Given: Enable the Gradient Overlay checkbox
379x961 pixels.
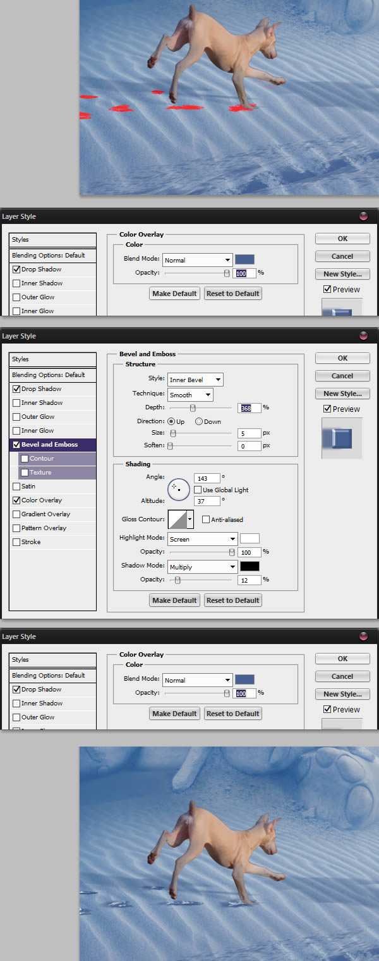Looking at the screenshot, I should (x=16, y=514).
